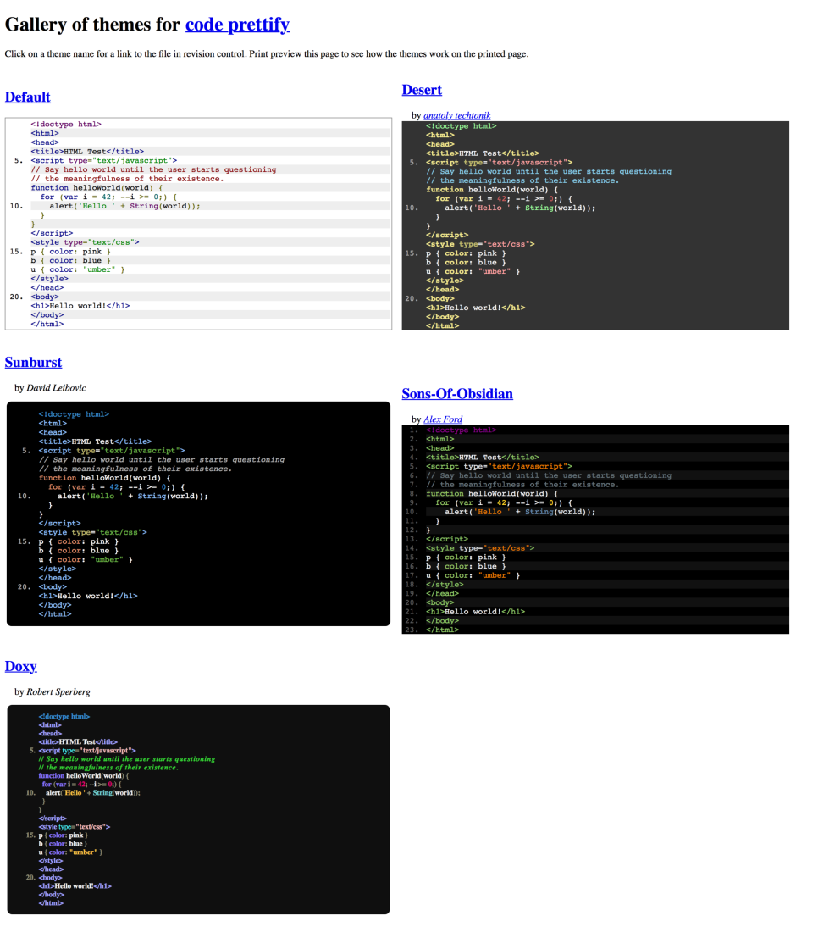The width and height of the screenshot is (818, 938).
Task: Visit anatoly techtonik author link
Action: click(x=456, y=115)
